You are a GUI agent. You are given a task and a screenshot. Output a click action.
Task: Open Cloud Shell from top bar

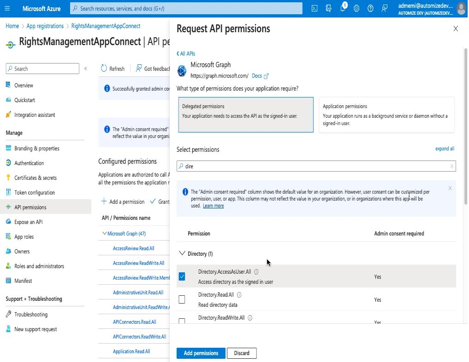coord(315,8)
